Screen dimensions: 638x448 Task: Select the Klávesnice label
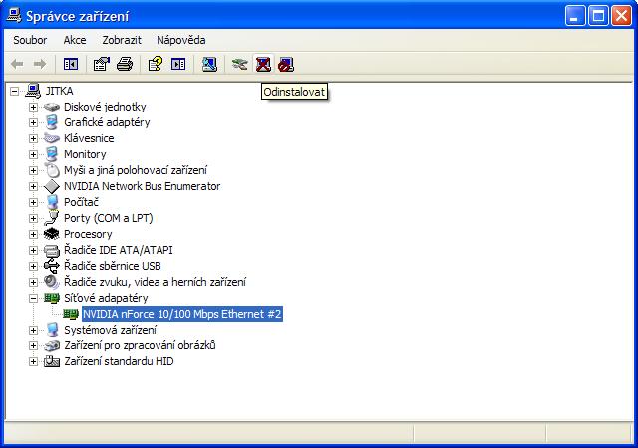coord(89,138)
